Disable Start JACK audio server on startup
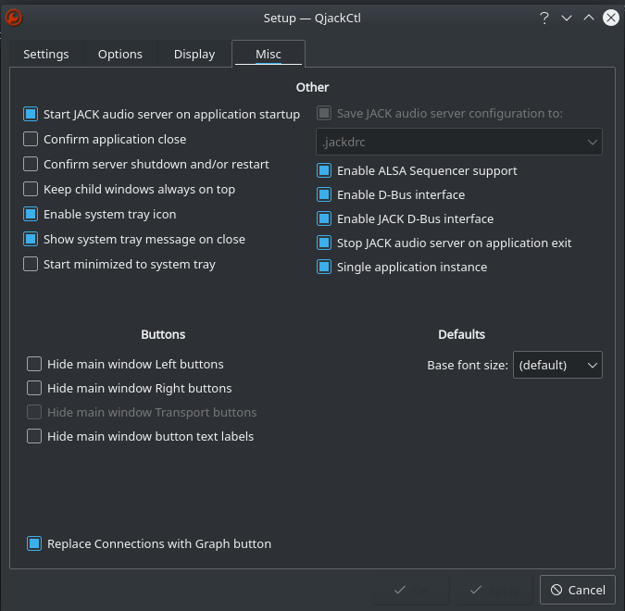 pyautogui.click(x=31, y=115)
